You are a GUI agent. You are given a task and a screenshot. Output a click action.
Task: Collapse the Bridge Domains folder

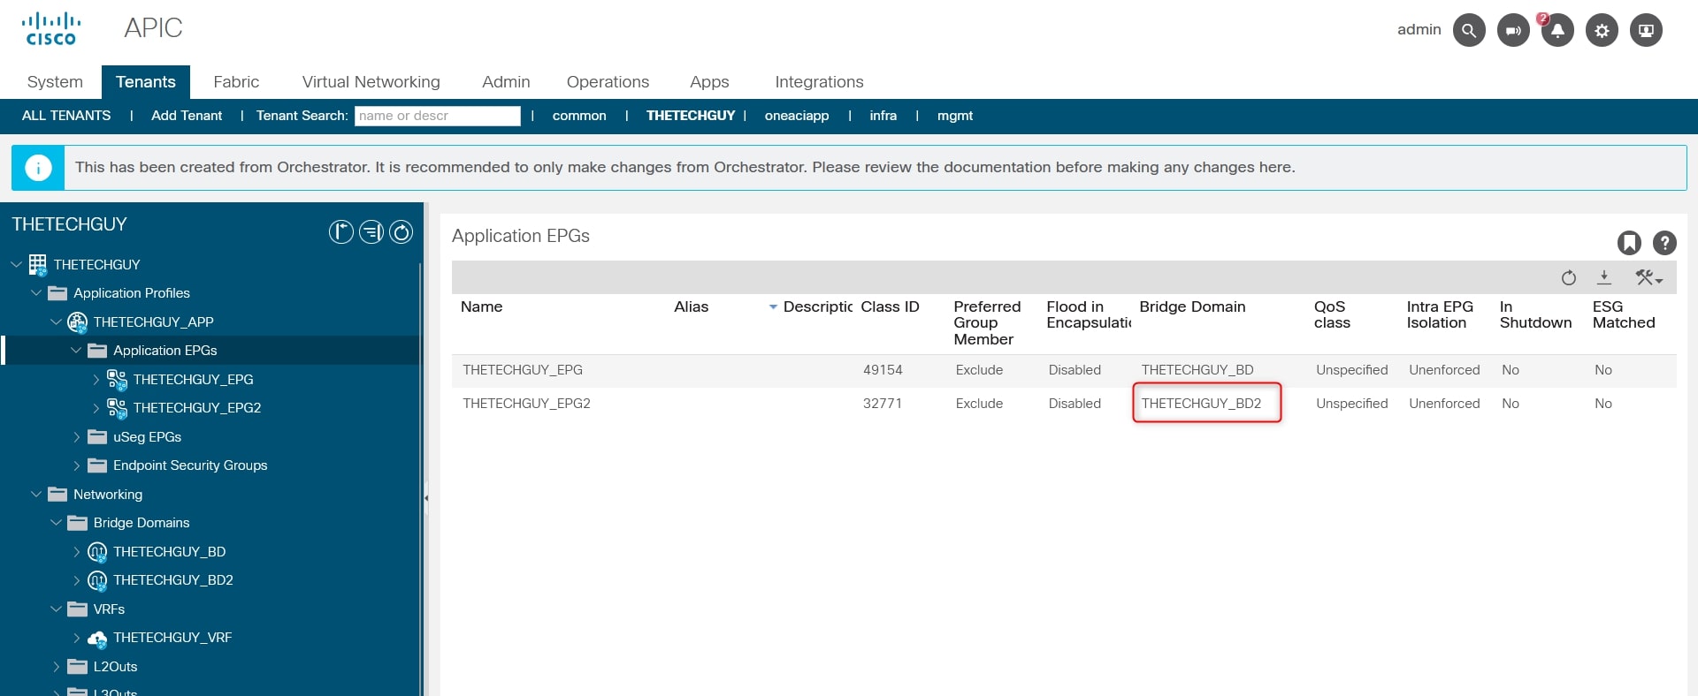pyautogui.click(x=57, y=523)
